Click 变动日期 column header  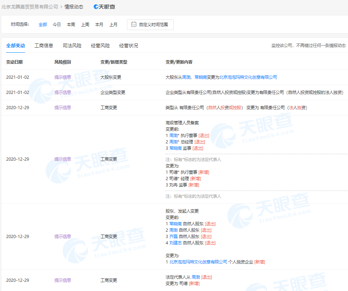click(x=14, y=62)
